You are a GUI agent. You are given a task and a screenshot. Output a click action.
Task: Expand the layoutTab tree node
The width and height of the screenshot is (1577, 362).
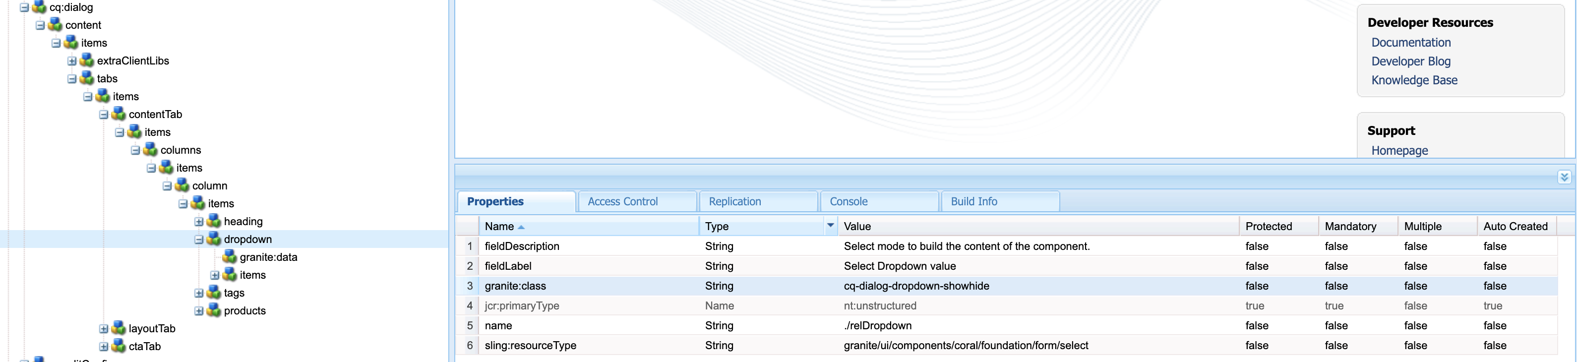[x=104, y=329]
